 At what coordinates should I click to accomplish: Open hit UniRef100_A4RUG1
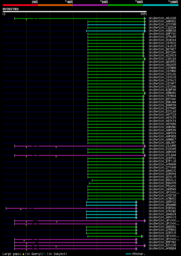[162, 21]
